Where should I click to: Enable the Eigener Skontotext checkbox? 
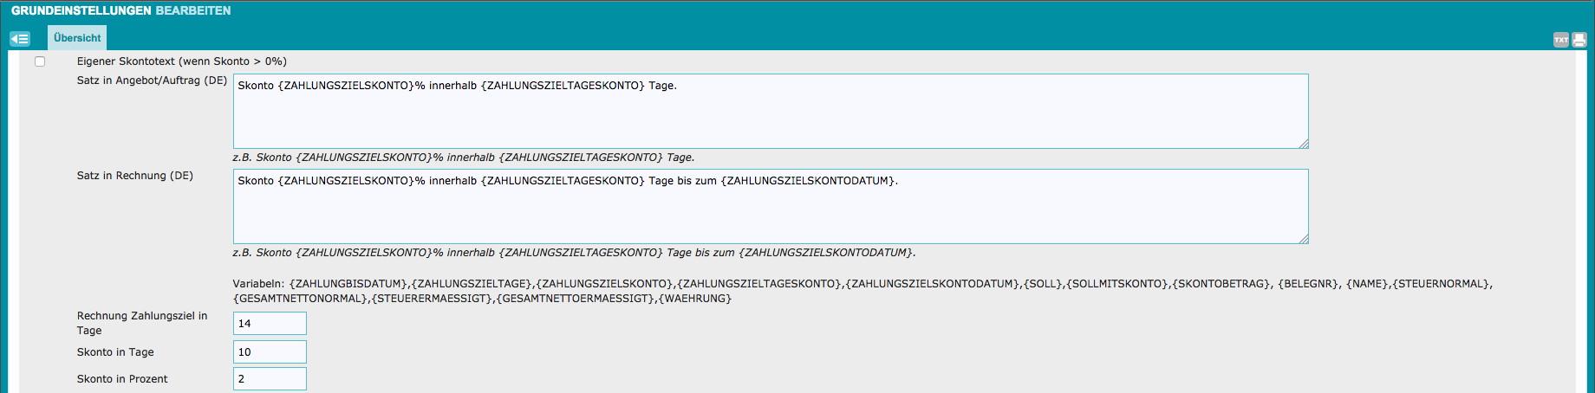pyautogui.click(x=40, y=61)
